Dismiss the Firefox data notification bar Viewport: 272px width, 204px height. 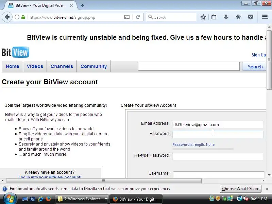click(x=267, y=189)
